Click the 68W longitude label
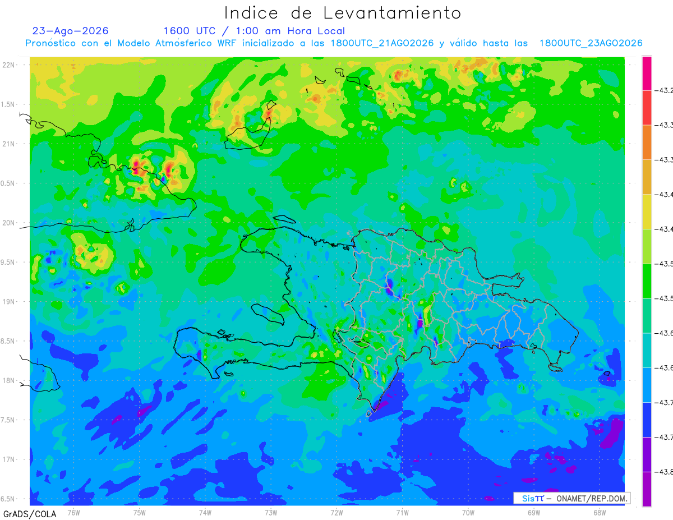673x520 pixels. click(x=600, y=512)
